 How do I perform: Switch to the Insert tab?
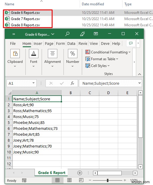(x=38, y=44)
